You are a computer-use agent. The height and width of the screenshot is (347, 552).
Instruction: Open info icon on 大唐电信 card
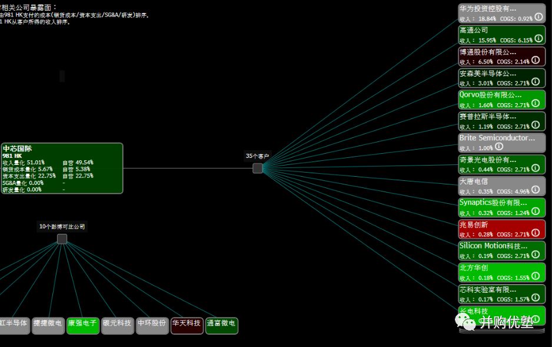536,190
